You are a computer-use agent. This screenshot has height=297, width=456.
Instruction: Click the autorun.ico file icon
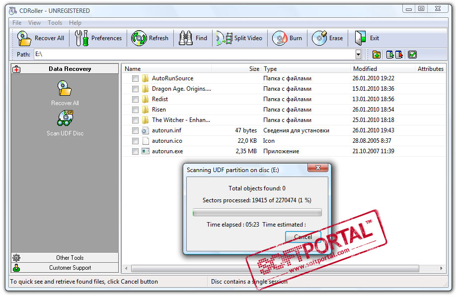[x=146, y=141]
